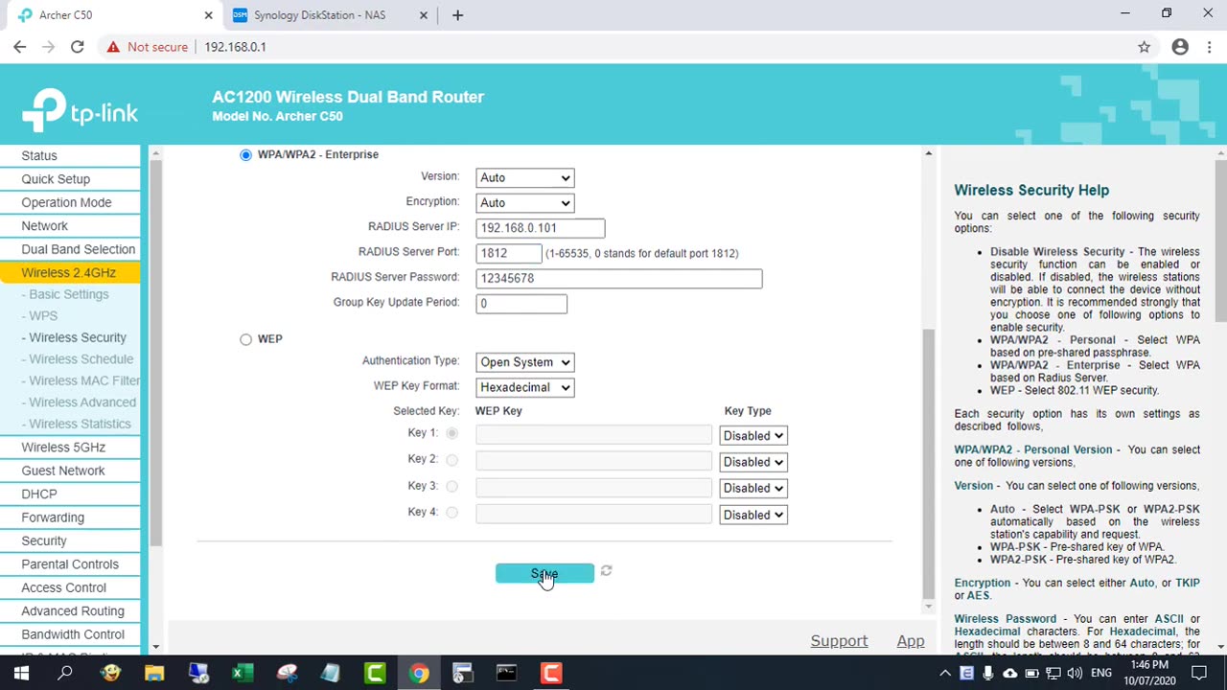Open Wireless MAC Filtering submenu
The height and width of the screenshot is (690, 1227).
point(81,380)
